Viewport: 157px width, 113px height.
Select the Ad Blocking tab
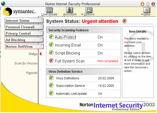pyautogui.click(x=24, y=40)
